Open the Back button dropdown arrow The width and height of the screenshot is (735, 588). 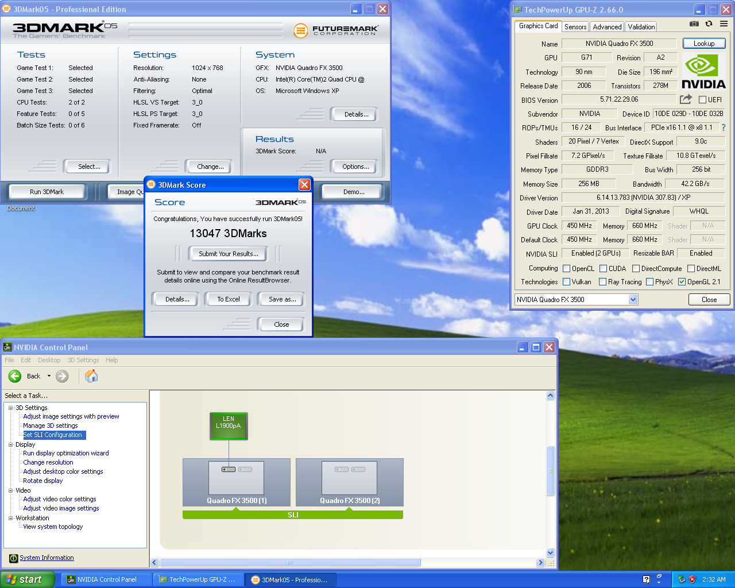coord(49,376)
